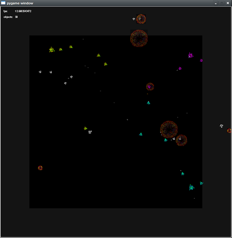
Task: Open the pygame window icon menu
Action: 3,3
